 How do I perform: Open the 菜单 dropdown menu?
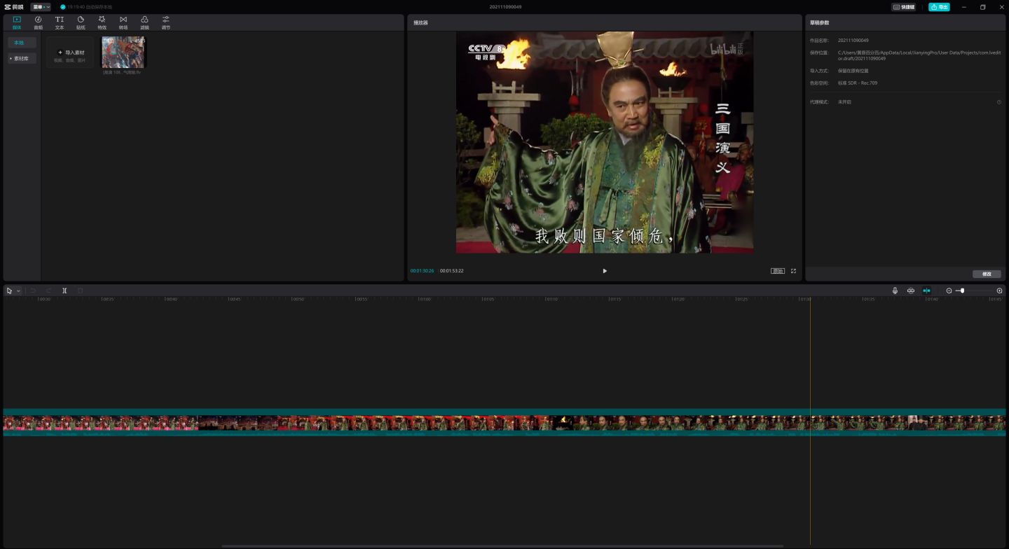coord(41,7)
